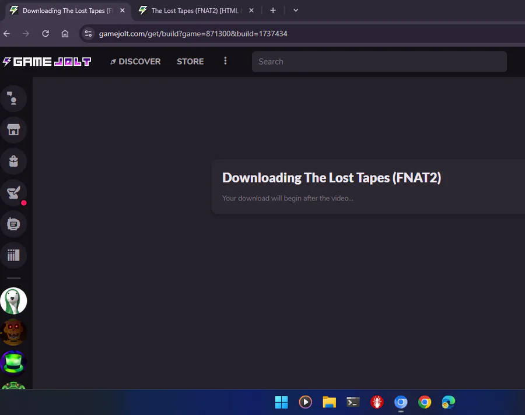525x415 pixels.
Task: Close the Downloading The Lost Tapes tab
Action: click(123, 10)
